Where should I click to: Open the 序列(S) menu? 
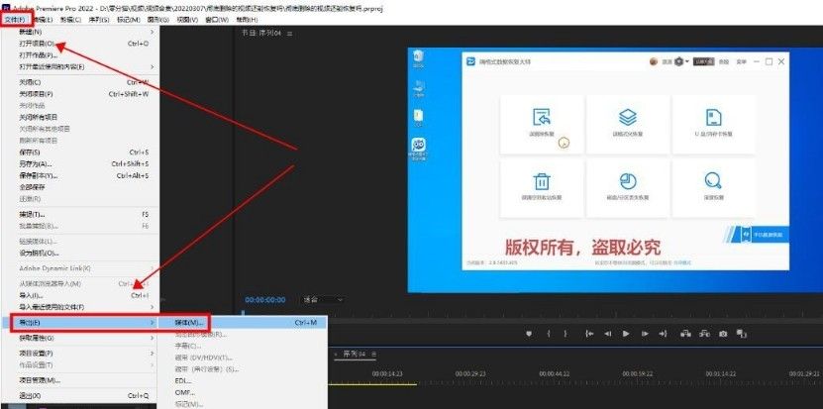click(x=99, y=20)
